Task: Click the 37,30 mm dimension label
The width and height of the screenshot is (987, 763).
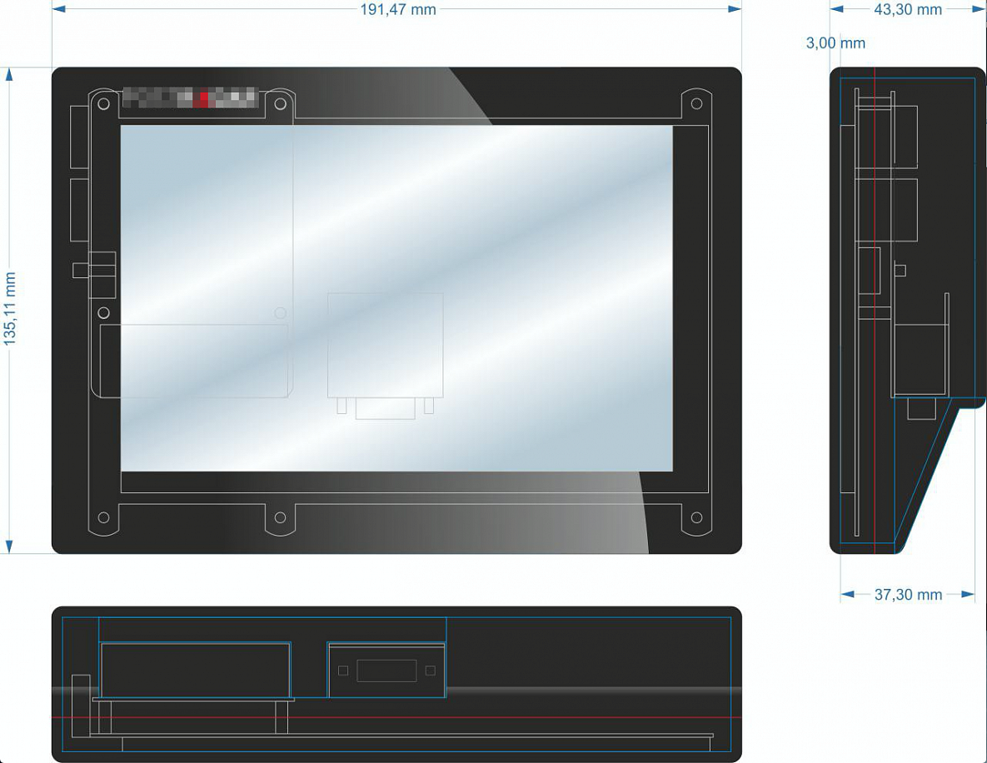Action: (x=908, y=594)
